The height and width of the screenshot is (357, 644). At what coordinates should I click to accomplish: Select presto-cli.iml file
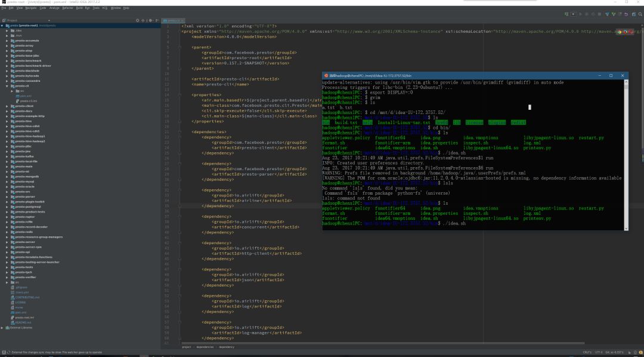pyautogui.click(x=29, y=101)
